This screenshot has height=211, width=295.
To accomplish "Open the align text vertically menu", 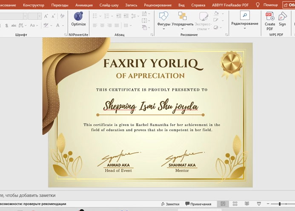I will coord(146,20).
